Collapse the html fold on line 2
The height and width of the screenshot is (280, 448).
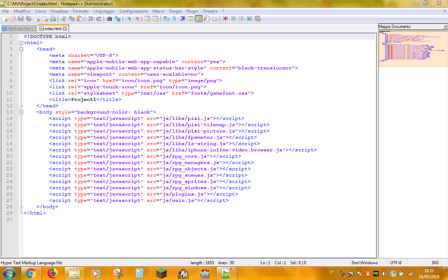point(21,43)
